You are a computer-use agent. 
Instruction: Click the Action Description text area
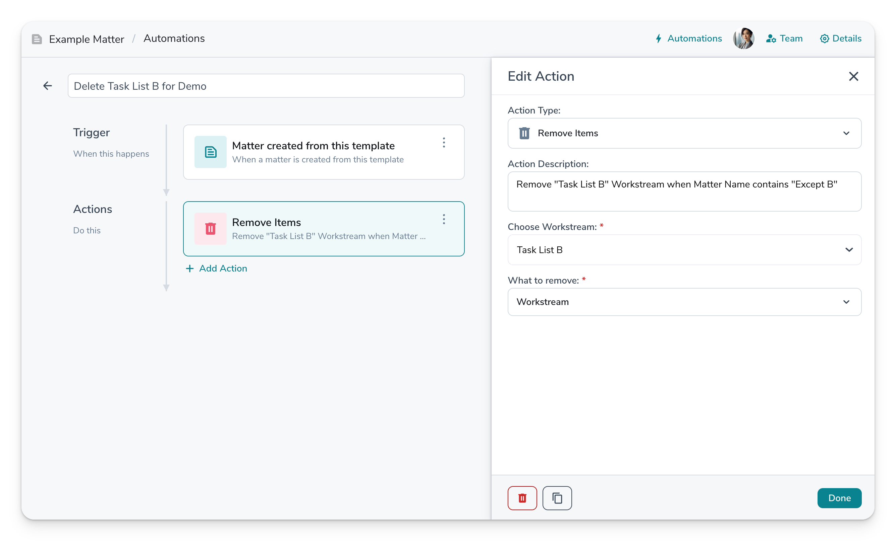click(684, 191)
